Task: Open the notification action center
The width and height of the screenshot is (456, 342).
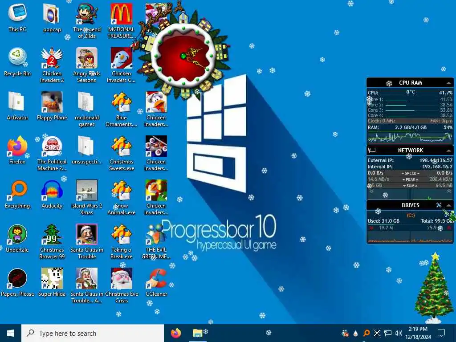Action: click(x=441, y=333)
